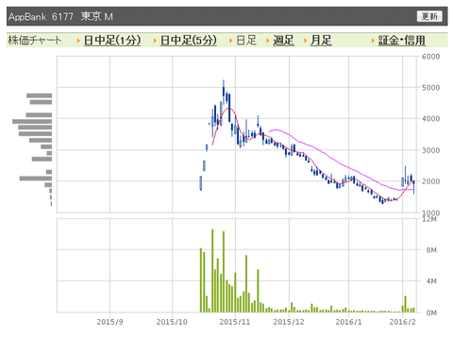Image resolution: width=453 pixels, height=340 pixels.
Task: Open the 日中足(1分) intraday chart link
Action: (x=112, y=41)
